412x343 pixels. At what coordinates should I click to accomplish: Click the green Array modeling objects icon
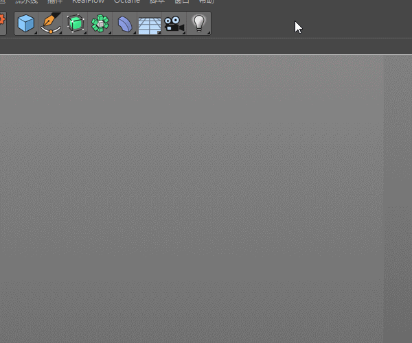(x=100, y=23)
